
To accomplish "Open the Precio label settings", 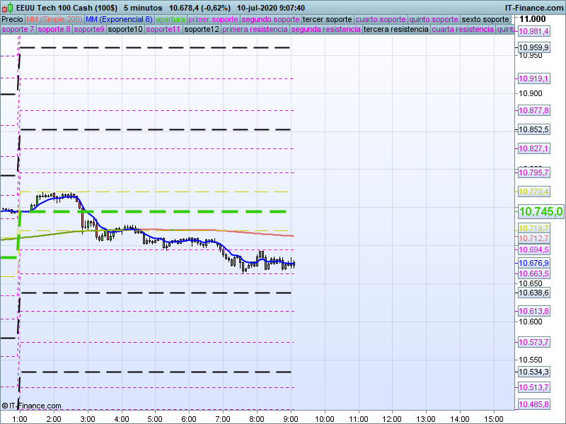I will (12, 19).
